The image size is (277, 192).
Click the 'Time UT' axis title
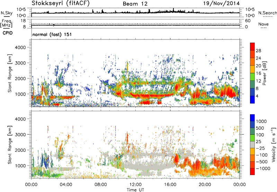[x=135, y=190]
